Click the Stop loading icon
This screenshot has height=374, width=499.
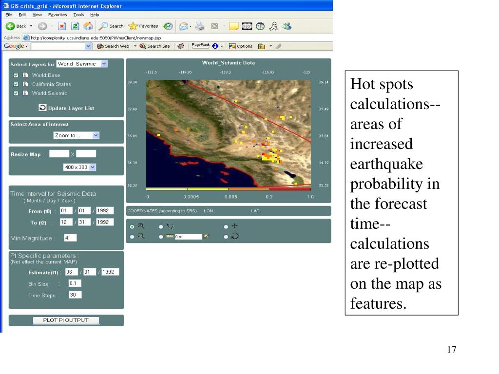click(x=62, y=26)
